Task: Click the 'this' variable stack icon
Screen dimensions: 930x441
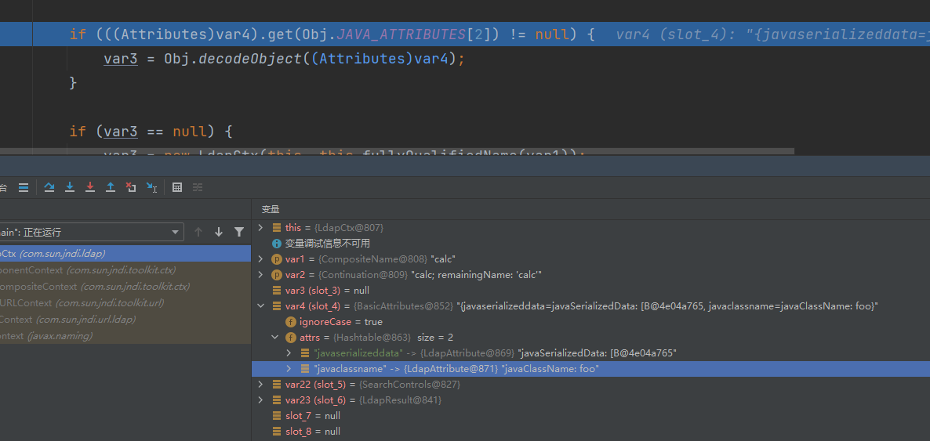Action: click(276, 228)
